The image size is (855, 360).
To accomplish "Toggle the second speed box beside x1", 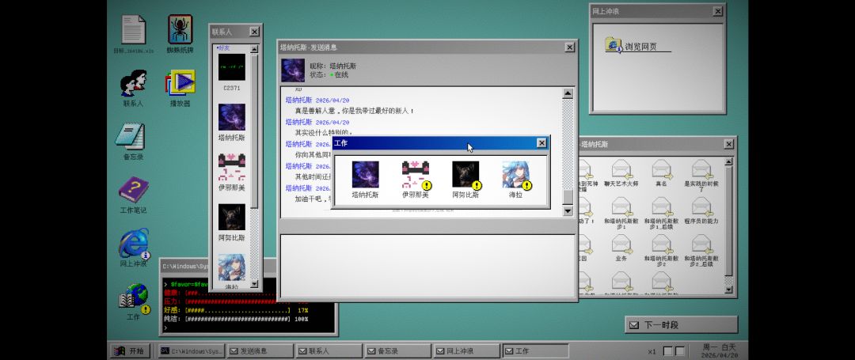I will point(679,351).
